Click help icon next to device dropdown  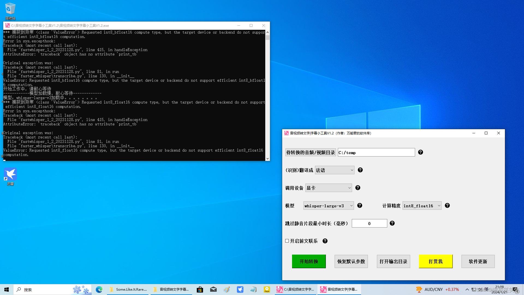(358, 188)
